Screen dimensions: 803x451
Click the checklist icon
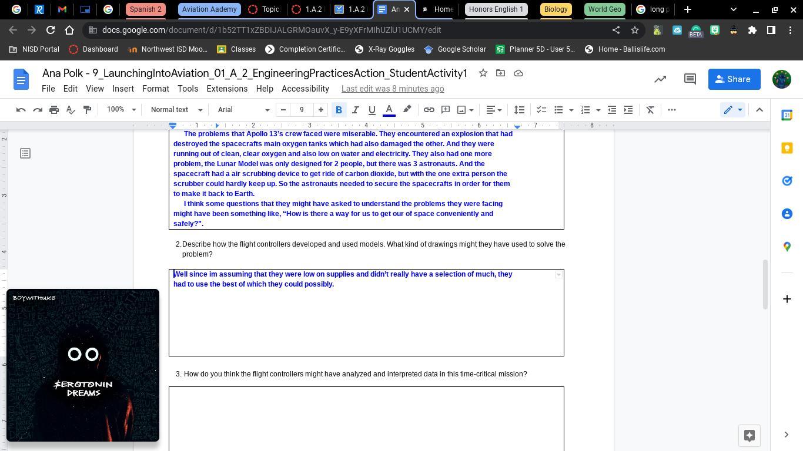(541, 110)
